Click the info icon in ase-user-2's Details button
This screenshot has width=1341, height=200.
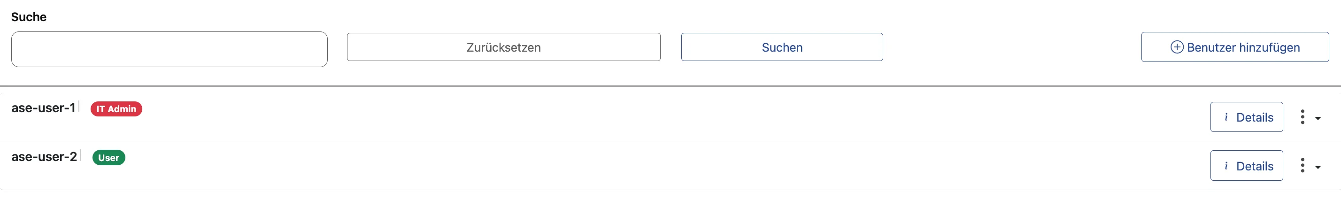coord(1226,166)
